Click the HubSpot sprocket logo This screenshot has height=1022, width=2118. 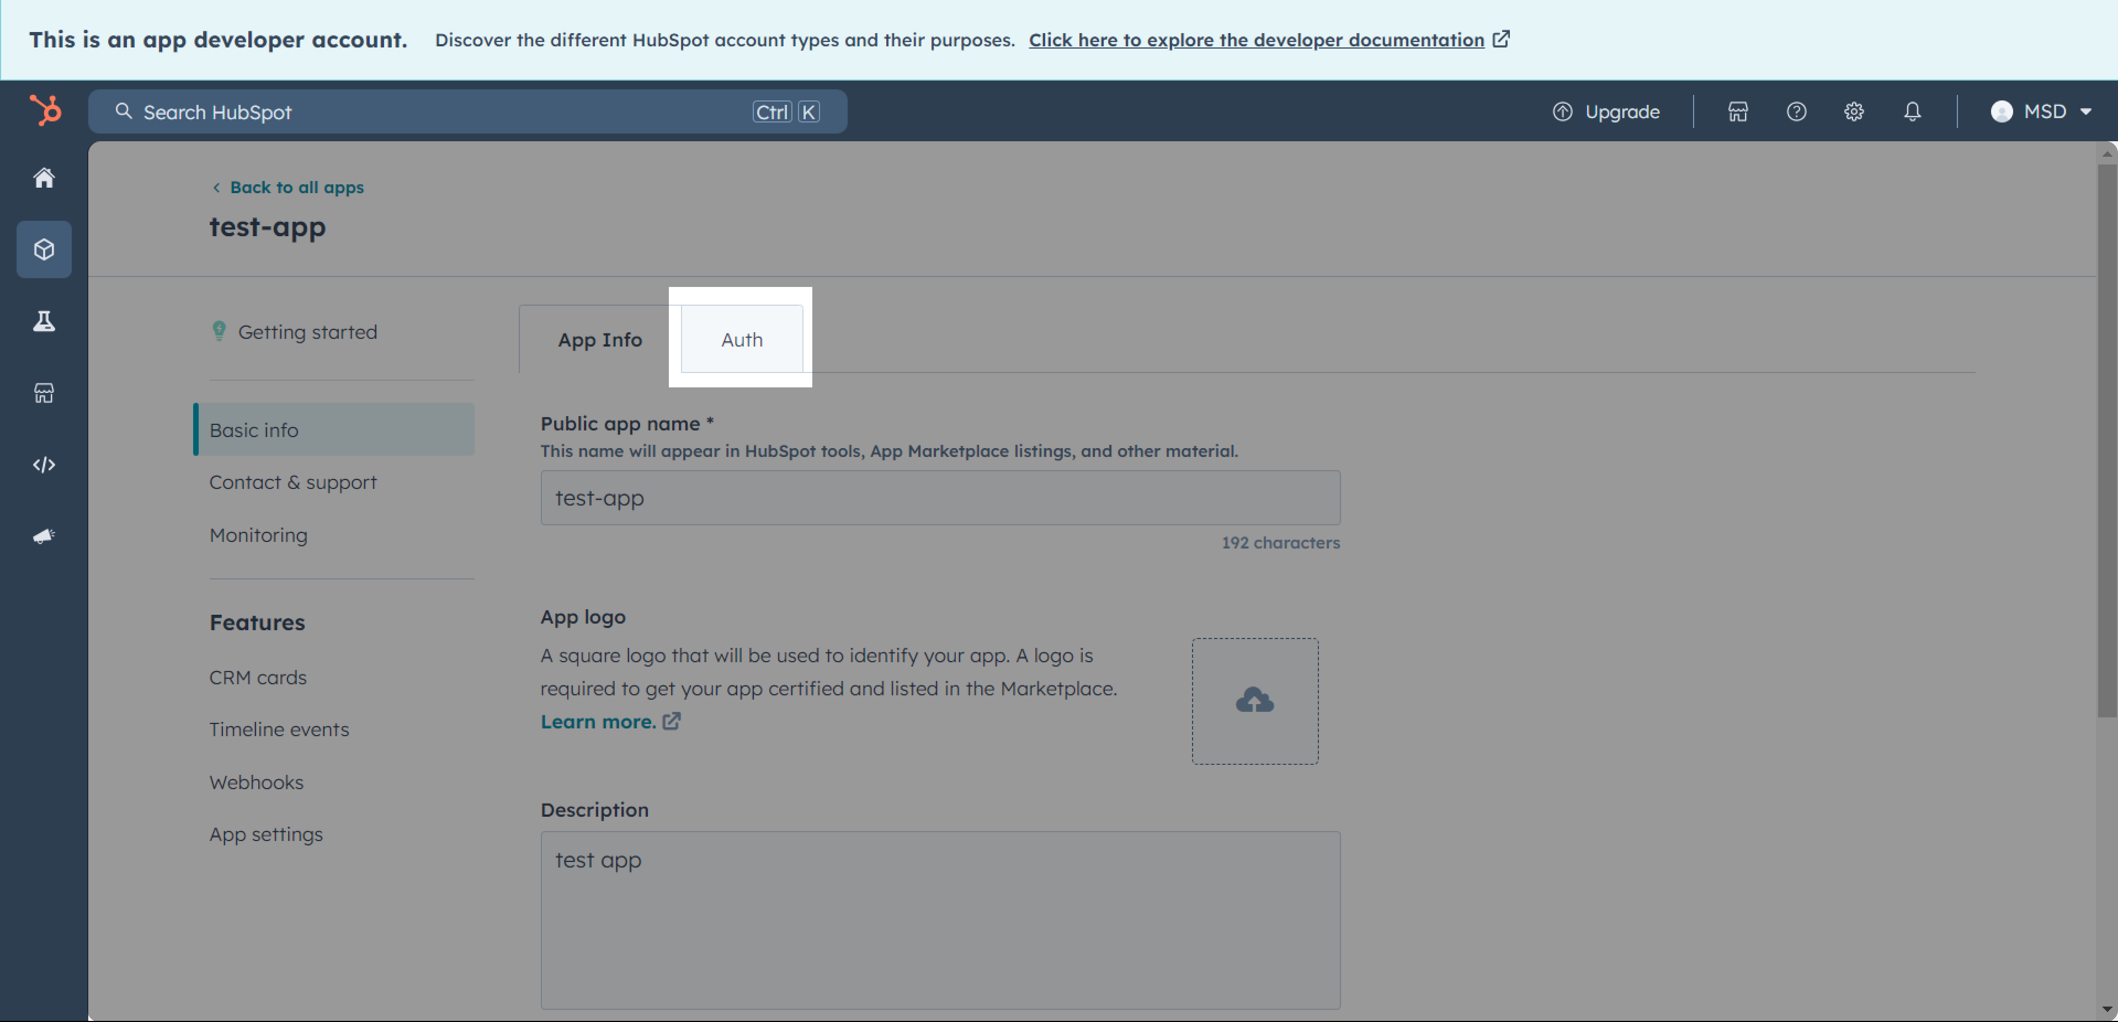pos(45,110)
